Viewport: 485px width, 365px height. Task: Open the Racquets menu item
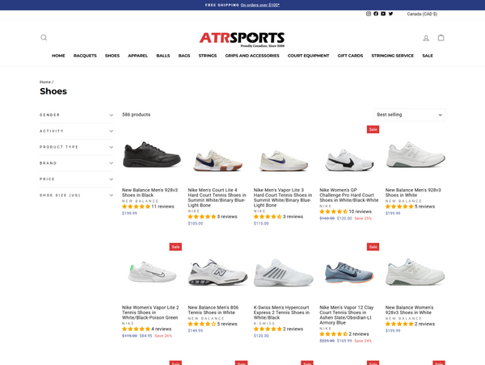(85, 56)
